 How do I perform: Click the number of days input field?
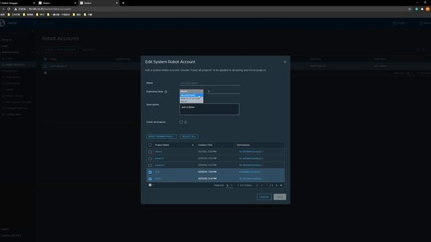click(x=224, y=91)
